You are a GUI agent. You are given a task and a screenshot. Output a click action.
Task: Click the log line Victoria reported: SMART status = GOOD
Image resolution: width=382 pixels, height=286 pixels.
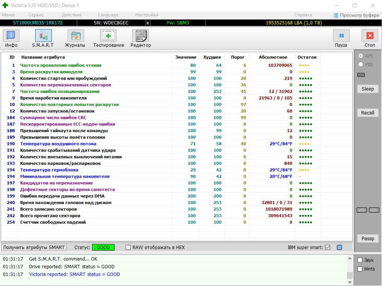coord(74,274)
